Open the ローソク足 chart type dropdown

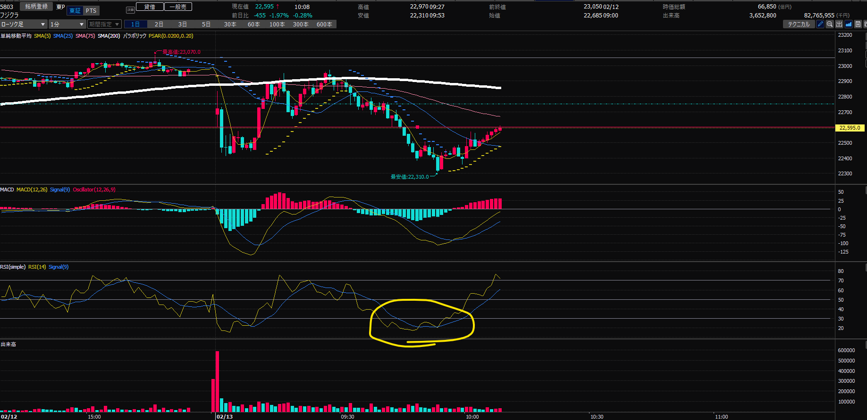click(24, 24)
